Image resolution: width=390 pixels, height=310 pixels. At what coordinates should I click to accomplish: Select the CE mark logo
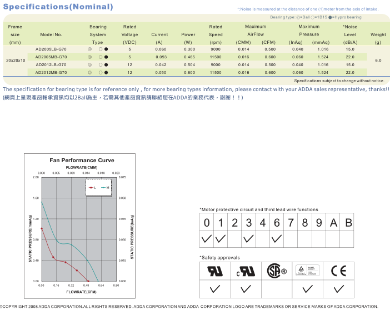[x=338, y=271]
